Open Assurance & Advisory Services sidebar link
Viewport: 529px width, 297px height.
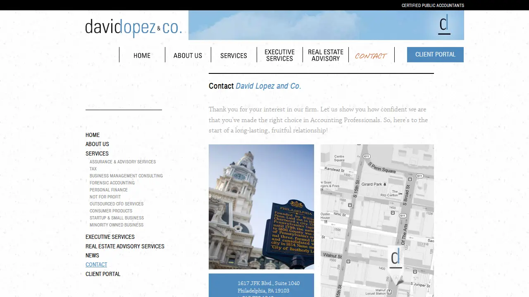[x=123, y=162]
